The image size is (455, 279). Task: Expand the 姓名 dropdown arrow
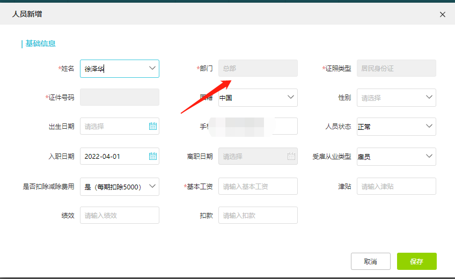click(152, 68)
